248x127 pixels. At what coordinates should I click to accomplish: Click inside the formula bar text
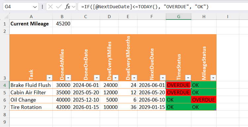click(x=145, y=7)
